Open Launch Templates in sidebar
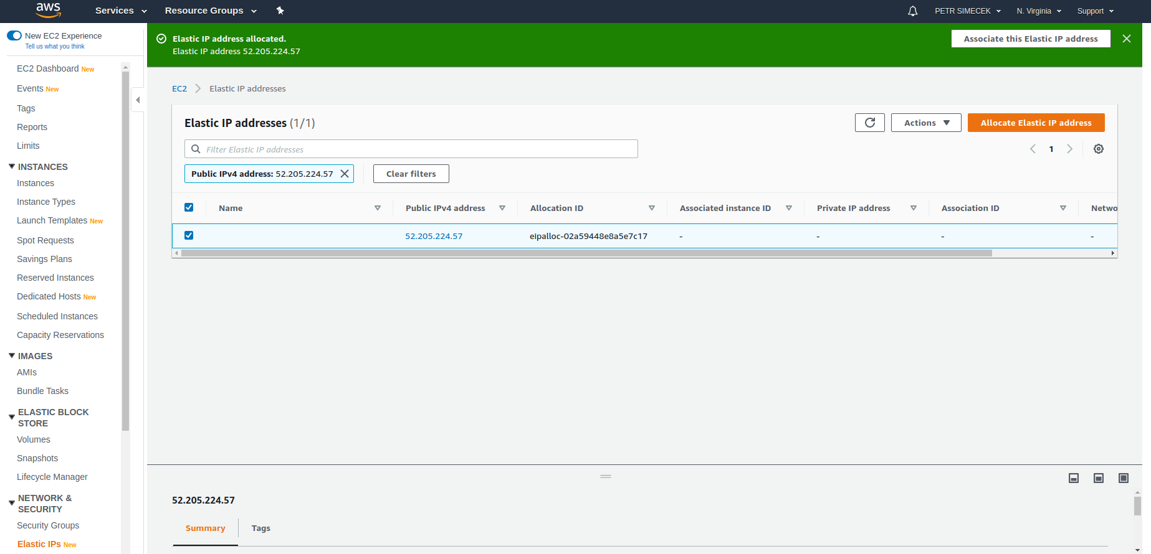 pos(52,220)
